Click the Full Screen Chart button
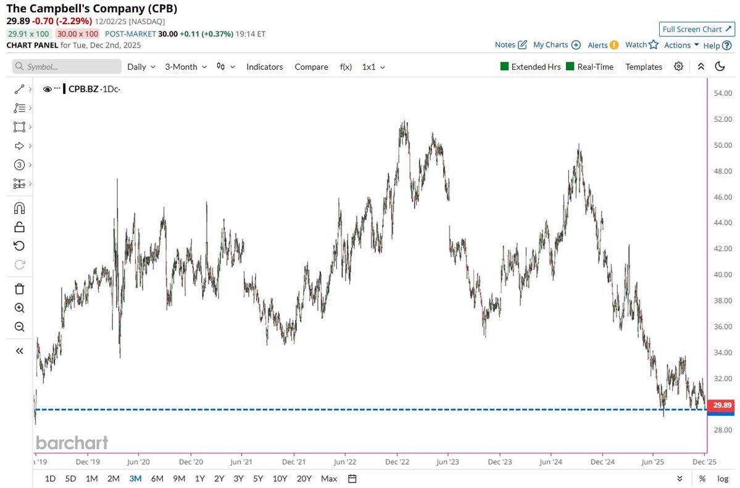Viewport: 740px width, 488px height. pos(696,29)
